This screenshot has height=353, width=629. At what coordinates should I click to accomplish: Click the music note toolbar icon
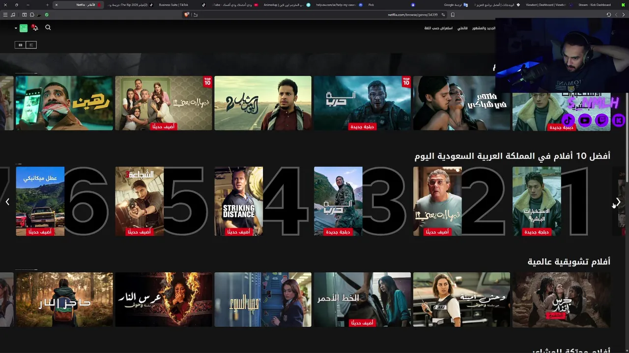(13, 15)
